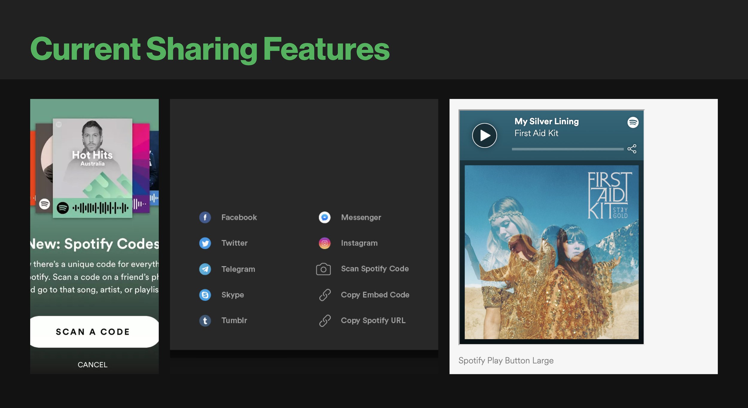Viewport: 748px width, 408px height.
Task: Click the Spotify logo in the play widget
Action: click(x=633, y=122)
